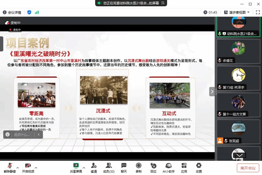Toggle full screen mode icon
The width and height of the screenshot is (262, 175).
point(258,12)
